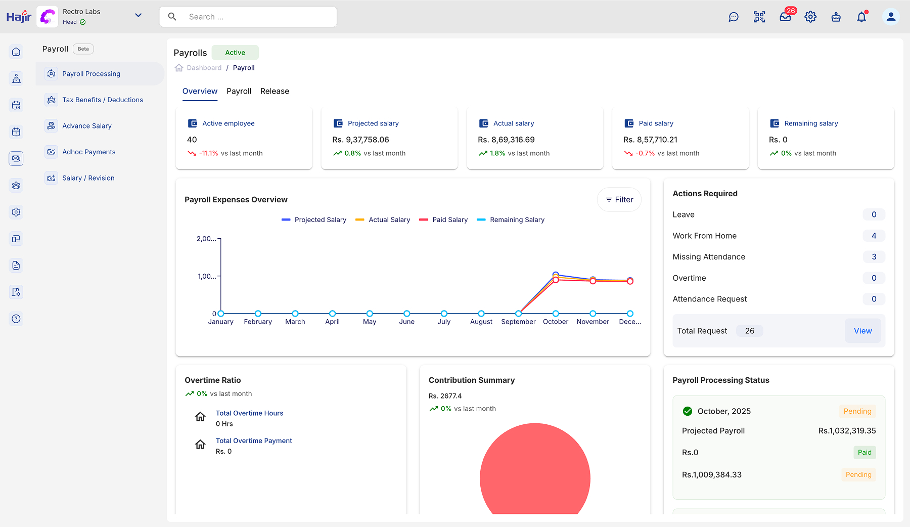Open the inbox with 26 notifications
Image resolution: width=910 pixels, height=527 pixels.
(x=785, y=17)
